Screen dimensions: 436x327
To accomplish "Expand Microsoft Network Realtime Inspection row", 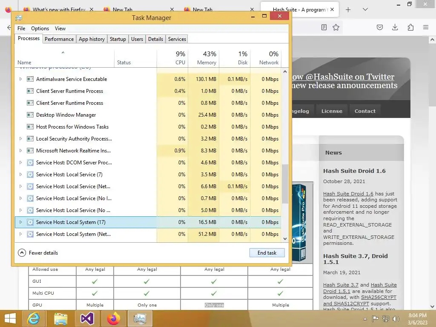I will click(20, 151).
